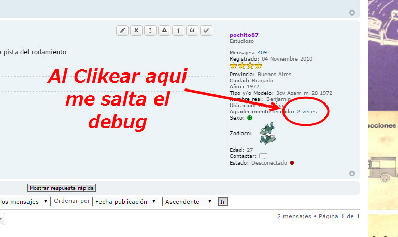Click "Mostrar respuesta rápida" button

(x=62, y=188)
